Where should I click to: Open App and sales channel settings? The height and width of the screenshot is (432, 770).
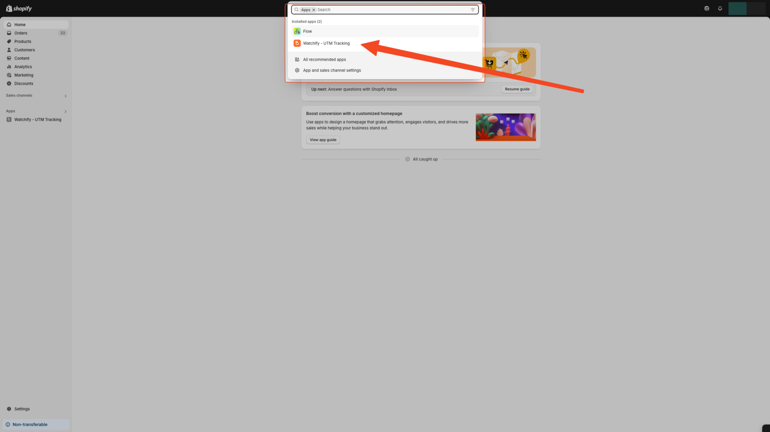[x=332, y=70]
